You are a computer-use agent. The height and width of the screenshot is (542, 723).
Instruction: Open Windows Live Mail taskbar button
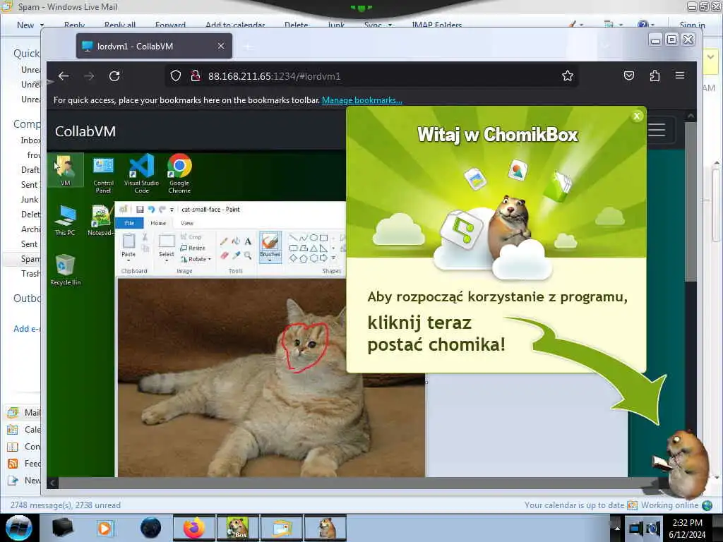click(x=282, y=528)
